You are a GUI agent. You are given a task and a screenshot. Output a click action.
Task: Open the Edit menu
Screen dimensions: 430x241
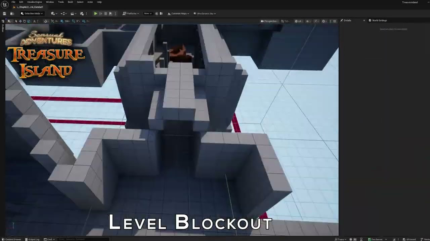[x=21, y=2]
